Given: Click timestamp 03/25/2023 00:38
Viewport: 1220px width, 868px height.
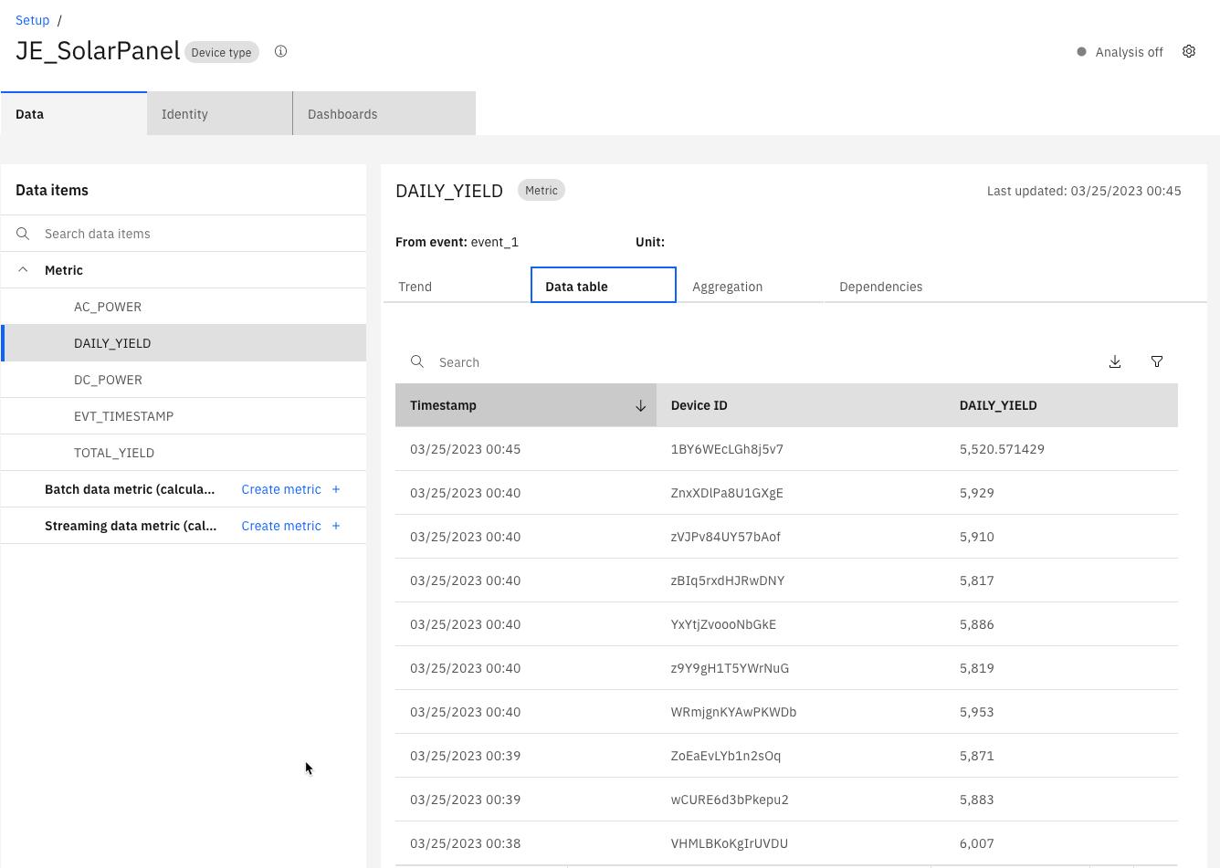Looking at the screenshot, I should click(465, 843).
